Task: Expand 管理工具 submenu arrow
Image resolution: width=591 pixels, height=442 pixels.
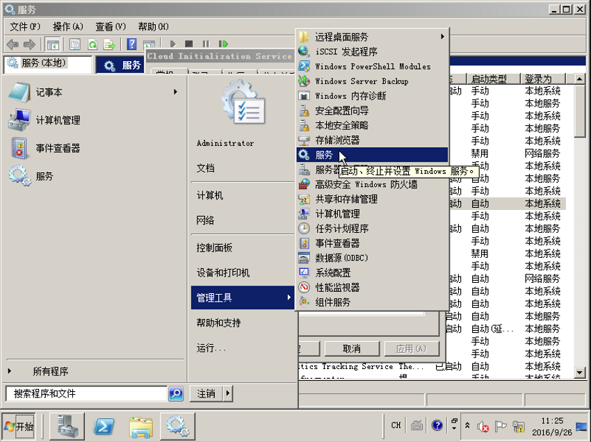Action: point(289,297)
